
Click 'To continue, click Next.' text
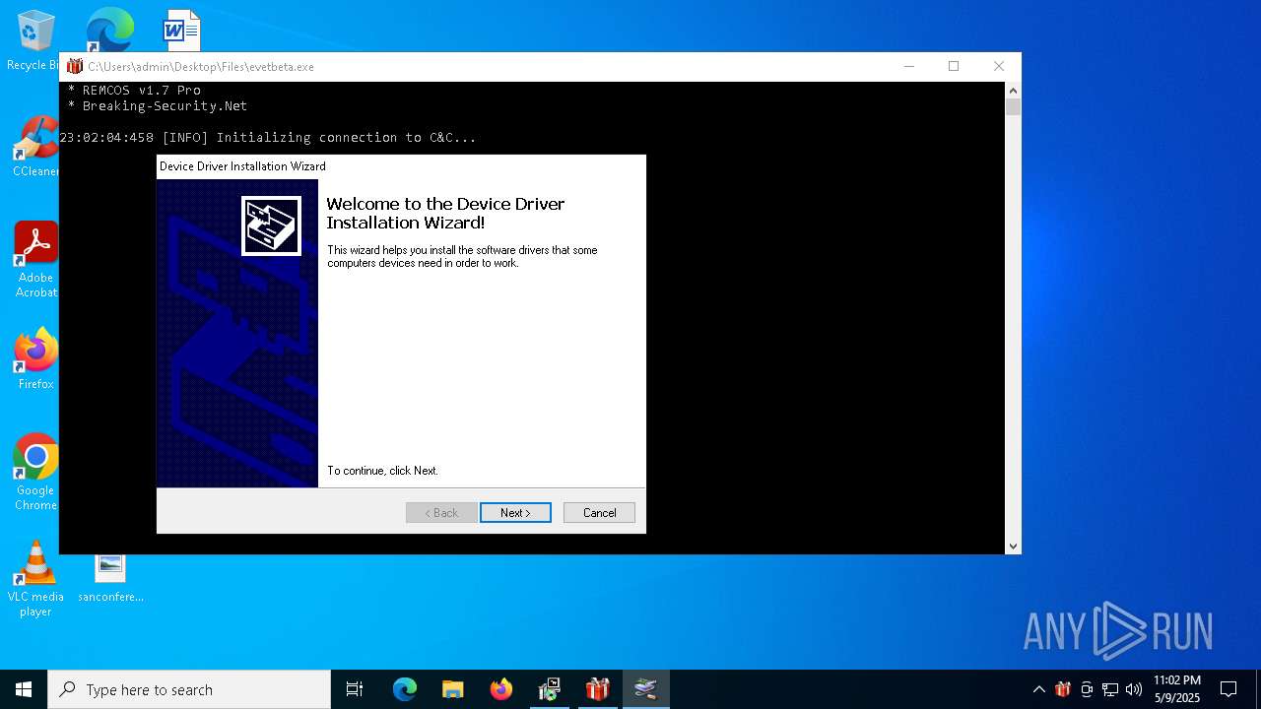click(x=382, y=471)
